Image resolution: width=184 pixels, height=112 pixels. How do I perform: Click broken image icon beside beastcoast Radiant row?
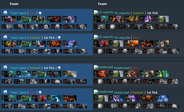96,92
